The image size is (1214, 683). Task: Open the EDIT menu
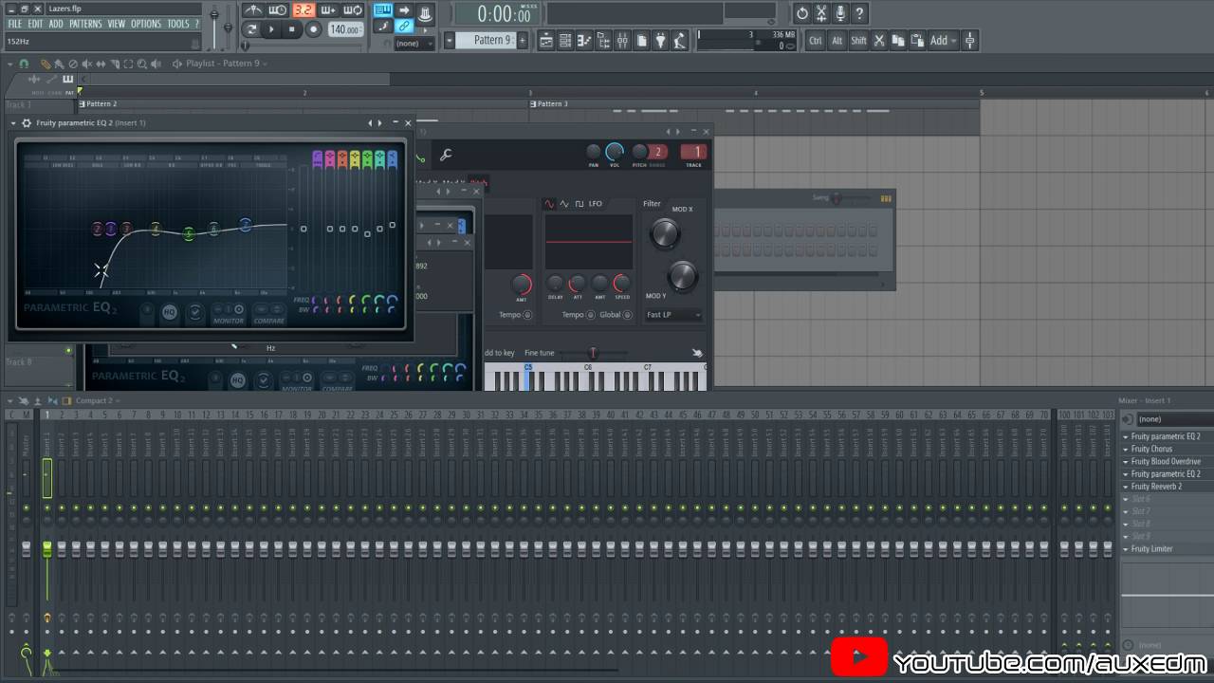[x=35, y=24]
